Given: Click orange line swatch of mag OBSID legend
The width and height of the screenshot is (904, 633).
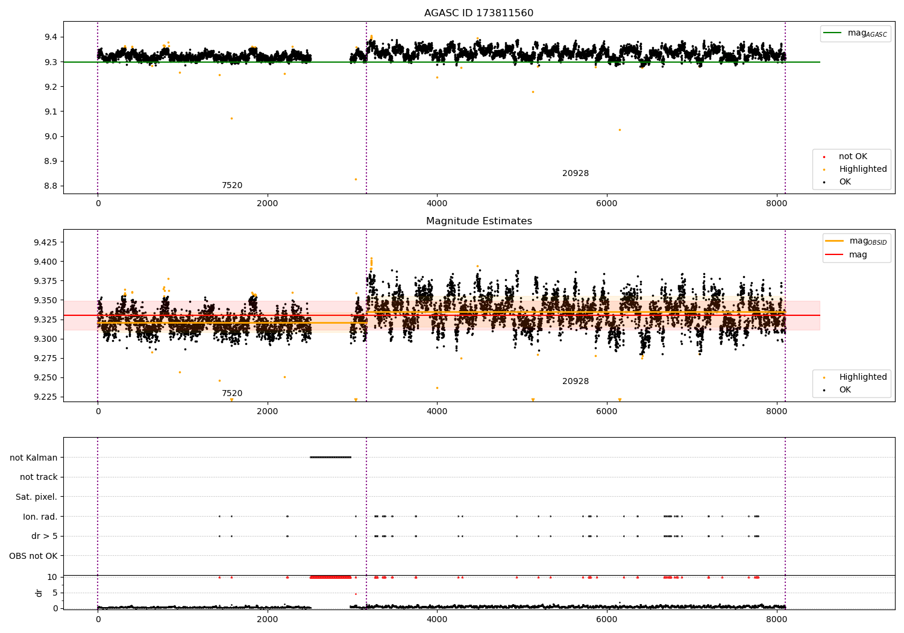Looking at the screenshot, I should (x=835, y=241).
